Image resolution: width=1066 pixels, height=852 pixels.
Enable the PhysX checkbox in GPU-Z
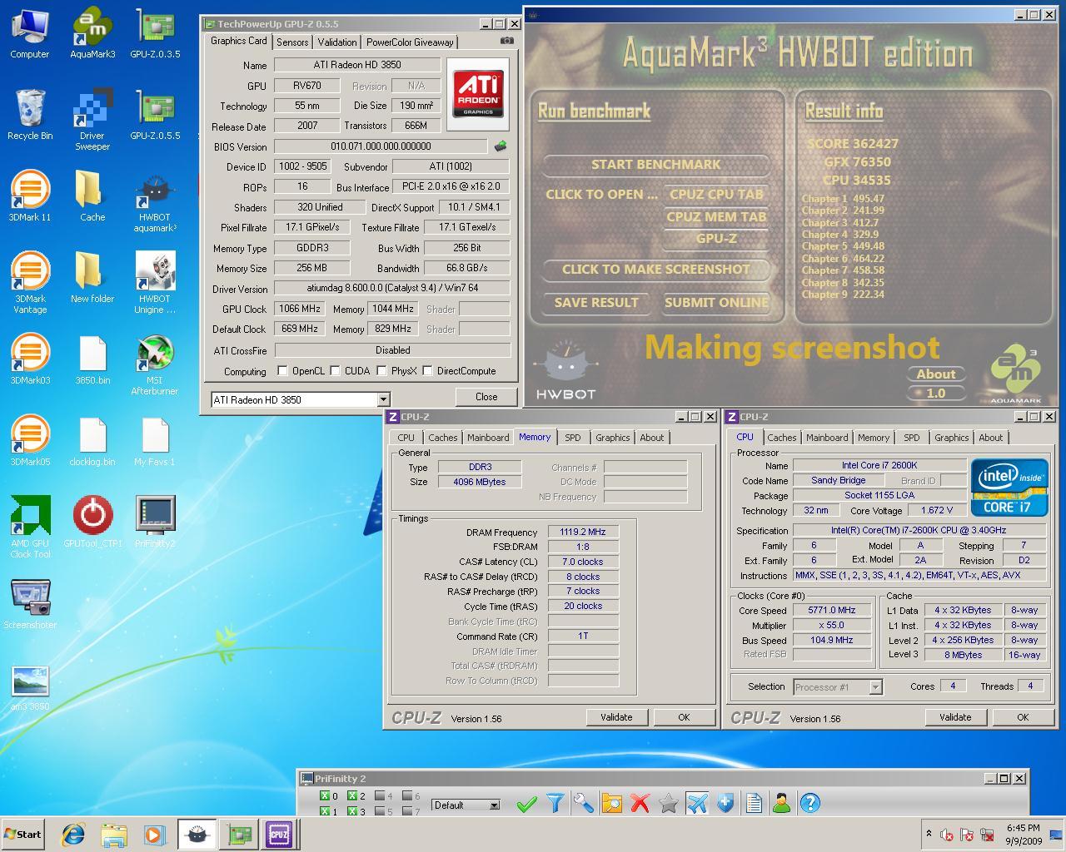[x=381, y=371]
